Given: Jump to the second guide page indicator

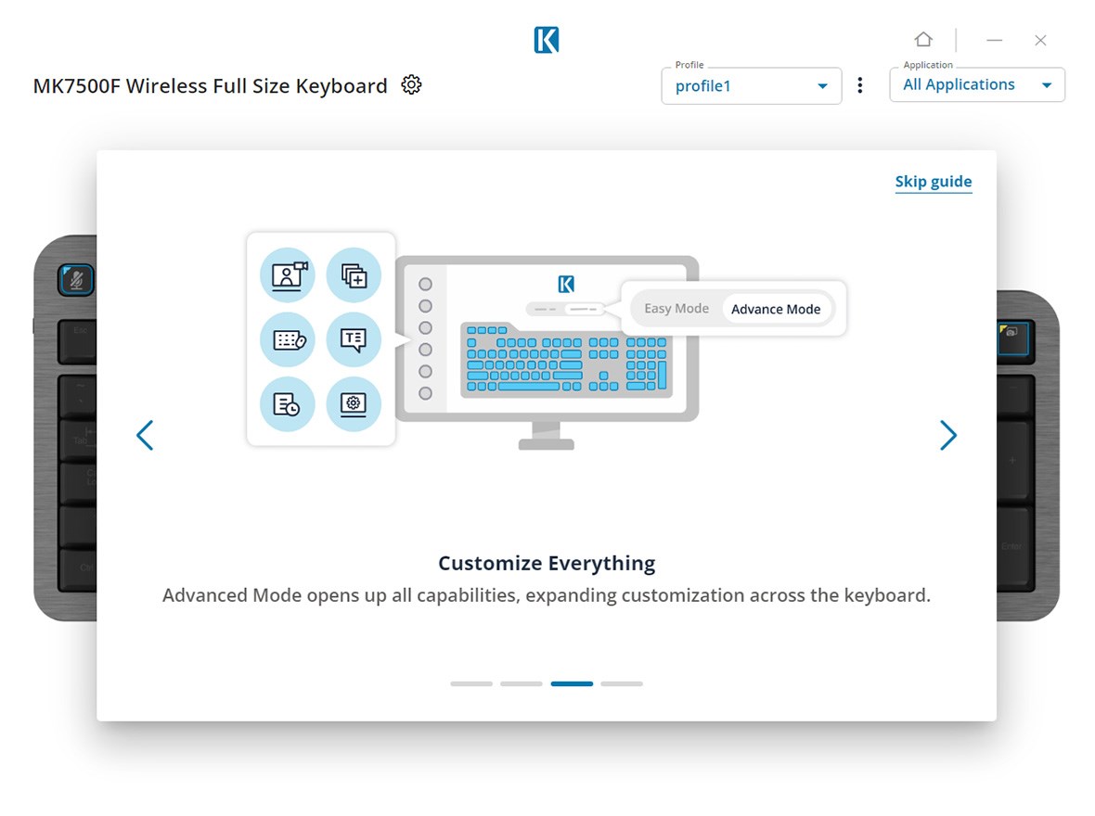Looking at the screenshot, I should (521, 683).
